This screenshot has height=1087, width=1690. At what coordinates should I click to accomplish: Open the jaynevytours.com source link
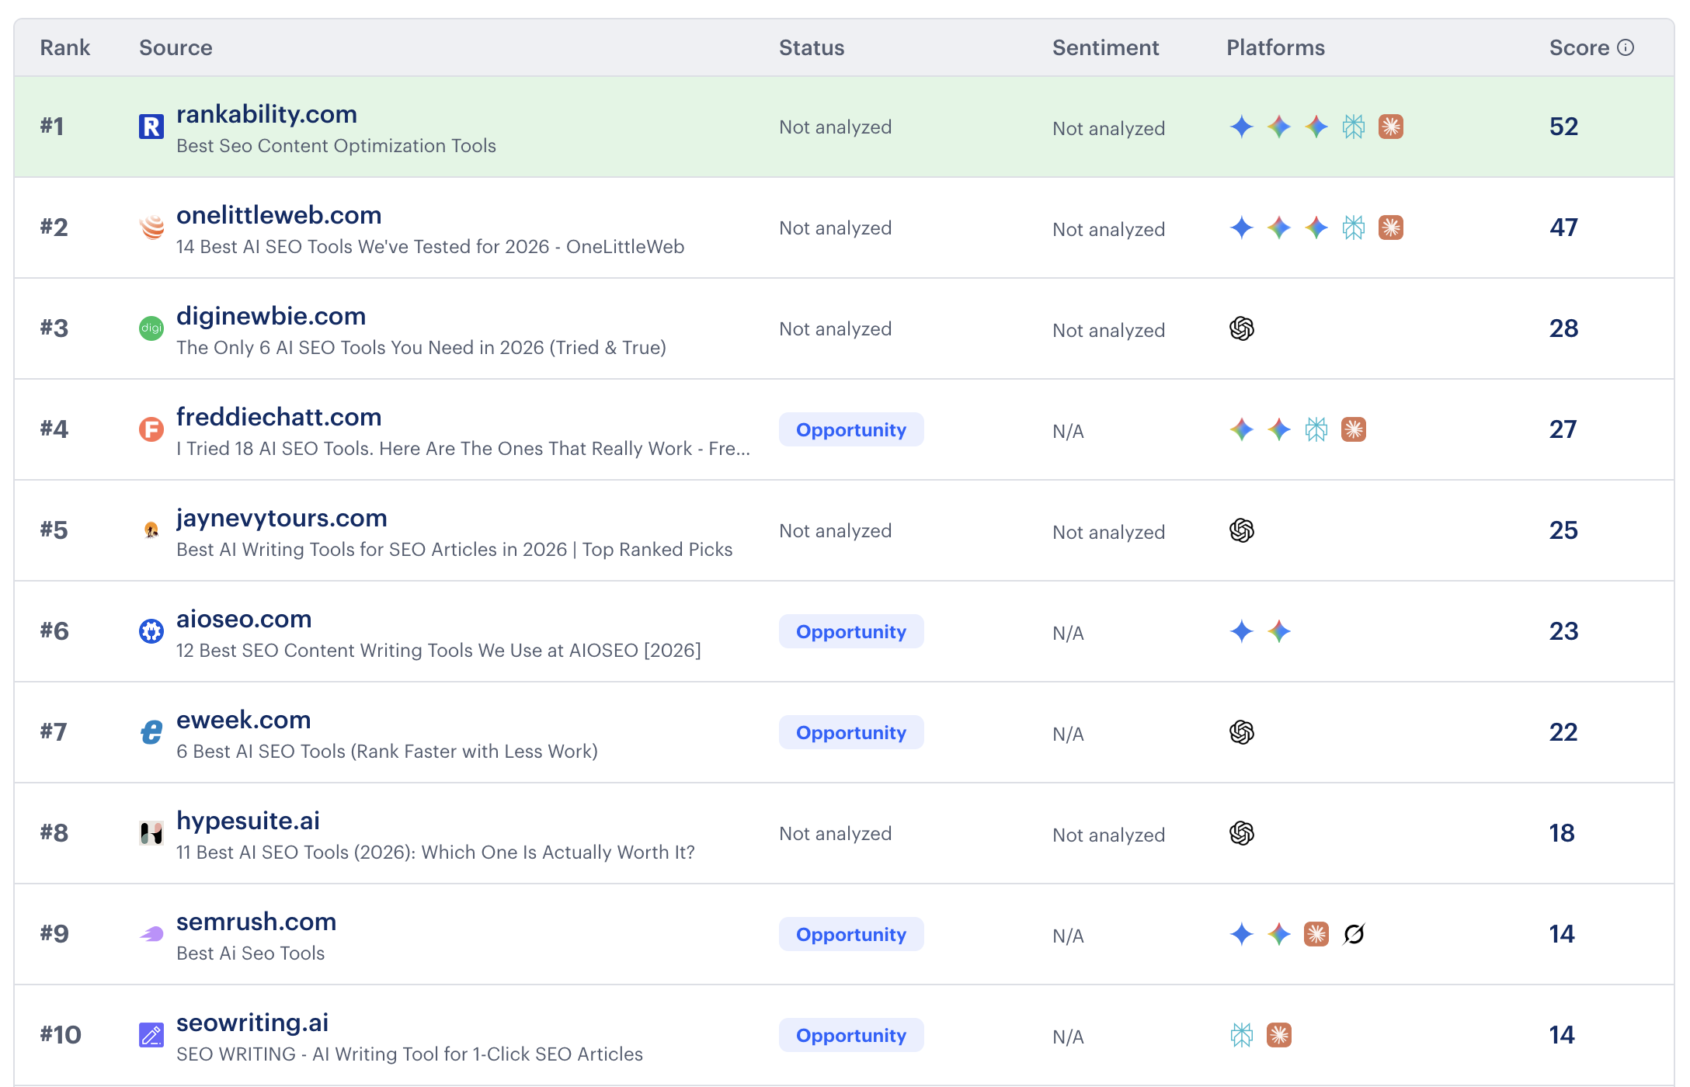[x=282, y=518]
